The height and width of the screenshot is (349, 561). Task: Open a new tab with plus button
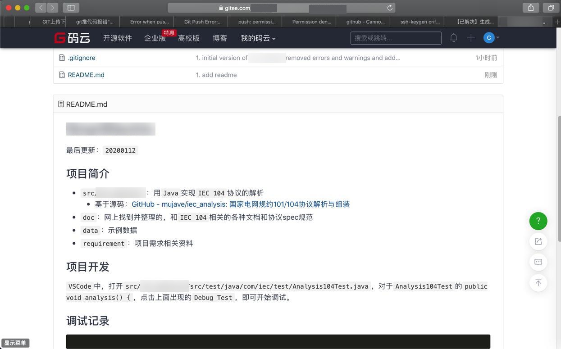[x=557, y=22]
